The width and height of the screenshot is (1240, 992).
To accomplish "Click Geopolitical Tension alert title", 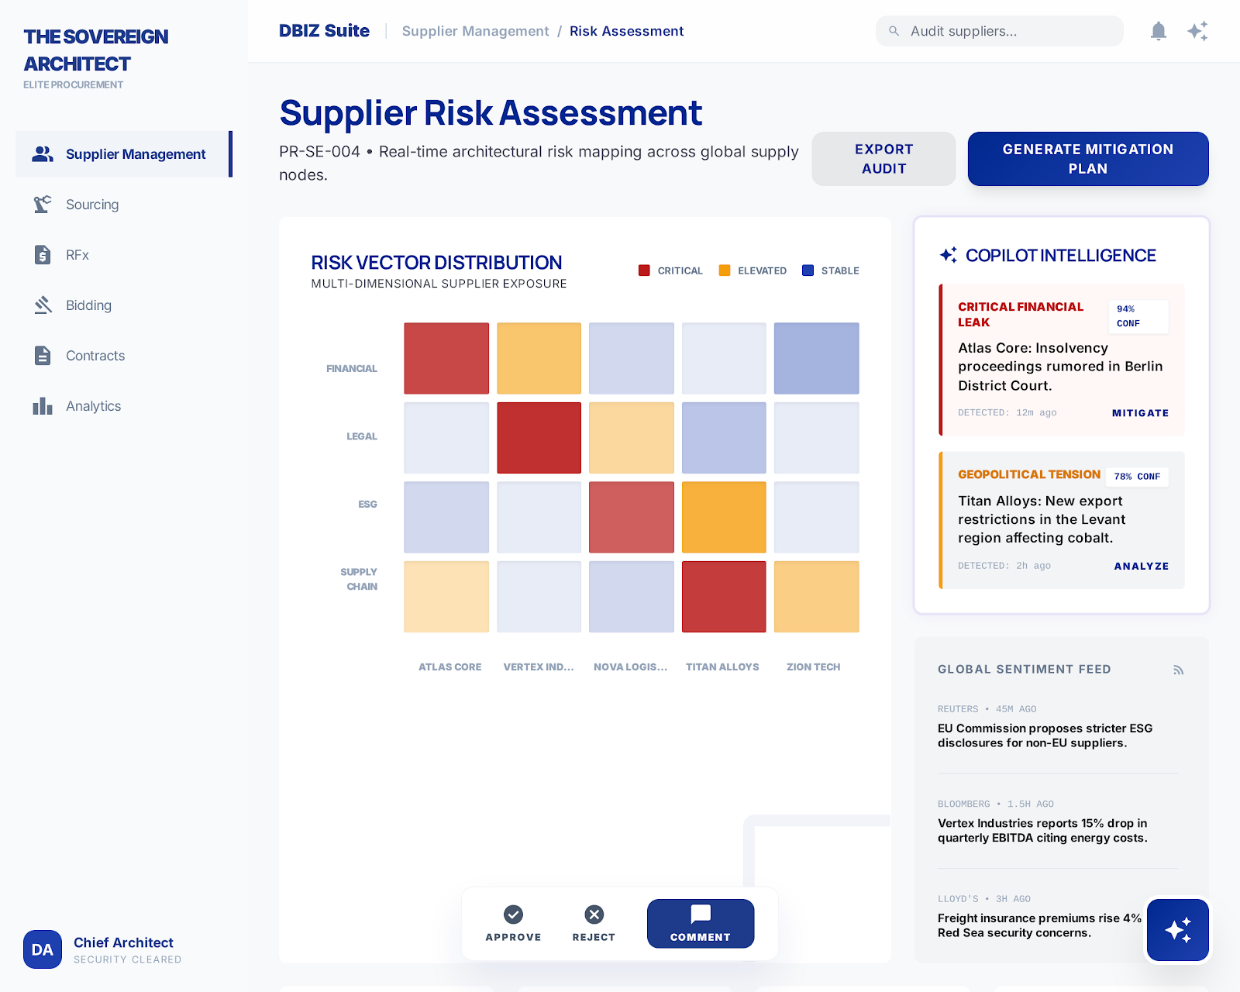I will (1029, 474).
